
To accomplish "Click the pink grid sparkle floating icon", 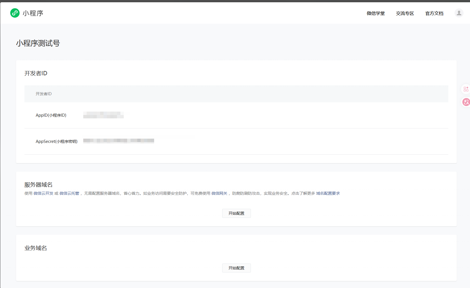I will (466, 89).
